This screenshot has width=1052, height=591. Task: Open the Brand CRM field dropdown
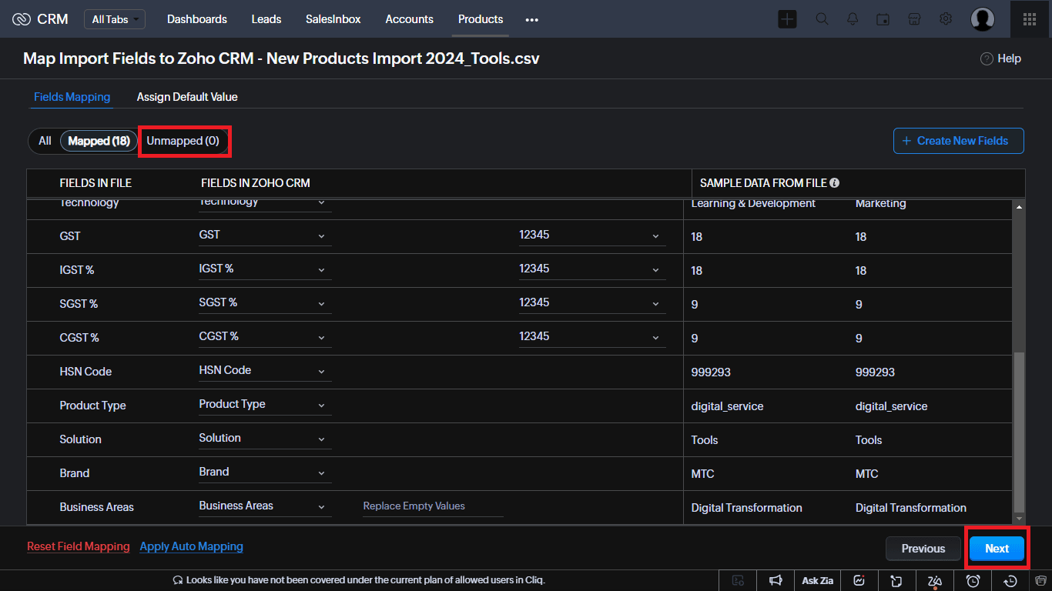(x=265, y=472)
